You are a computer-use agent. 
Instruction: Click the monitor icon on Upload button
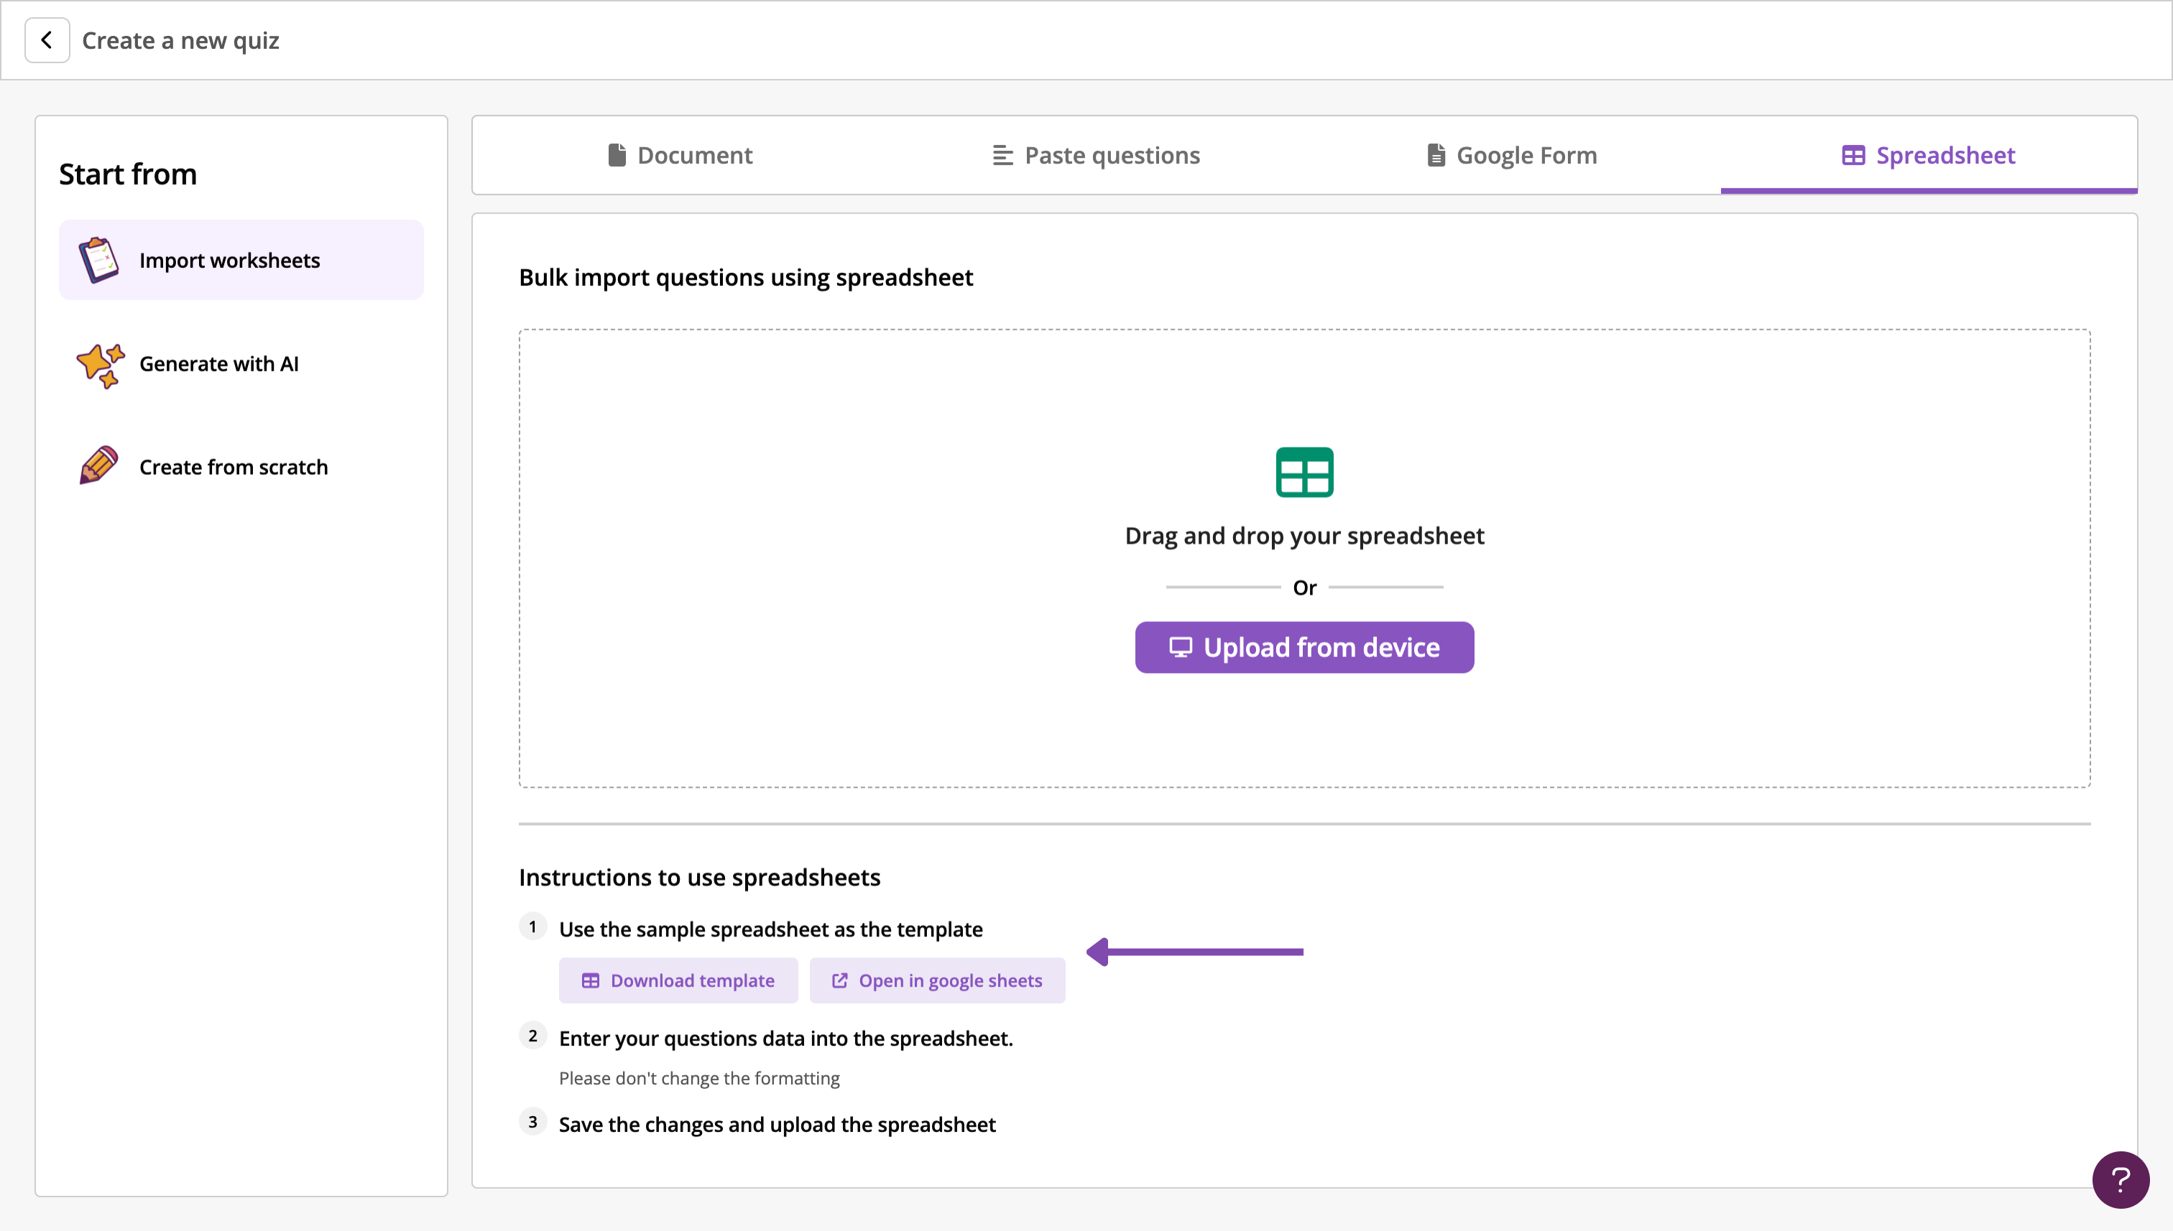click(1181, 648)
